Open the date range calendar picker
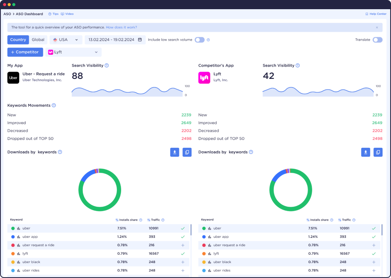Image resolution: width=391 pixels, height=278 pixels. [115, 39]
